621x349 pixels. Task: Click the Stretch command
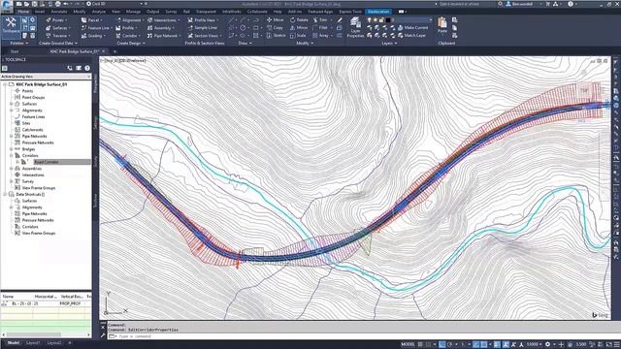(276, 36)
